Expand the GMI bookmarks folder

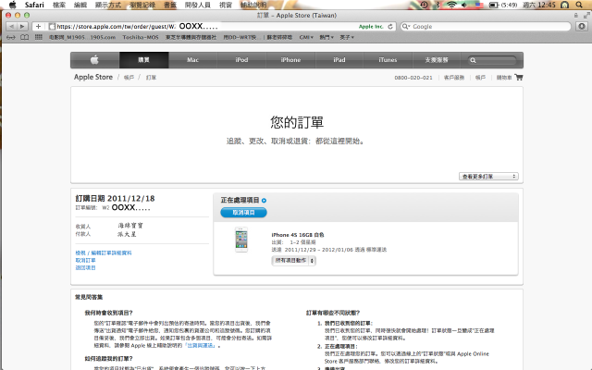[x=306, y=37]
